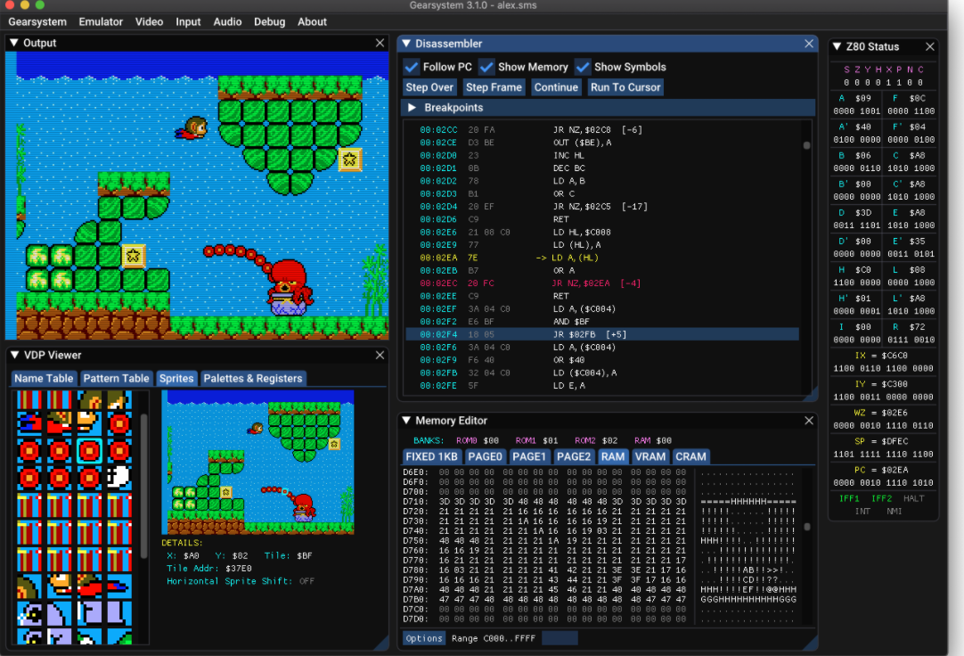Click the Step Over button
964x656 pixels.
(x=429, y=87)
